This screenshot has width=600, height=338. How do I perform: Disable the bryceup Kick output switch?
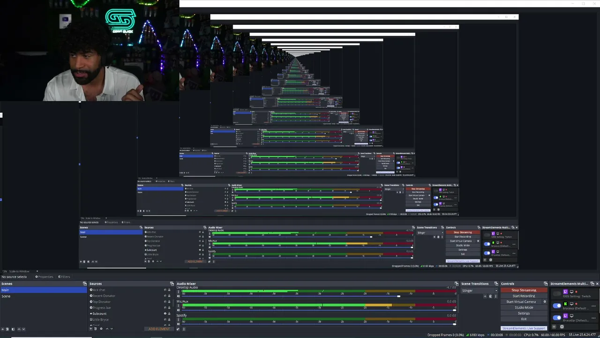[x=557, y=306]
